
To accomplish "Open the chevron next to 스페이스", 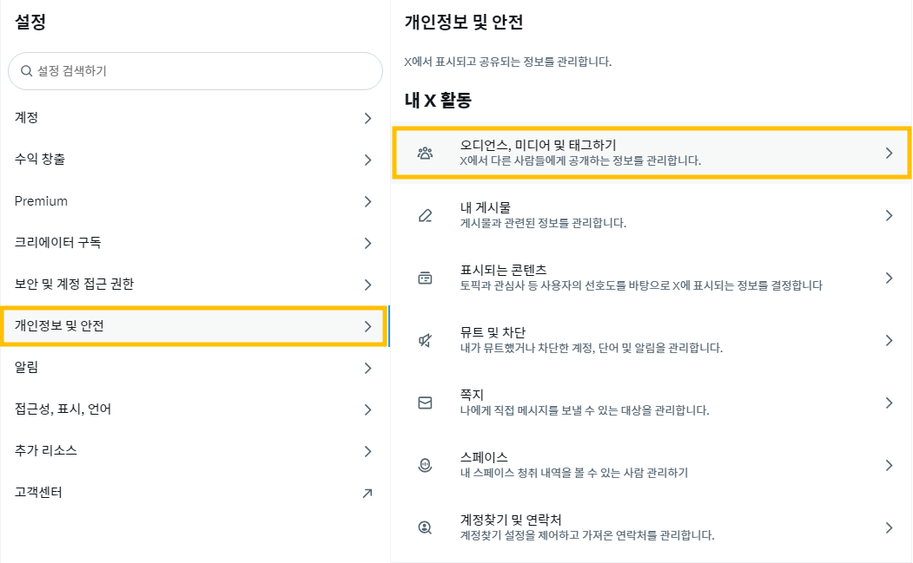I will [889, 466].
